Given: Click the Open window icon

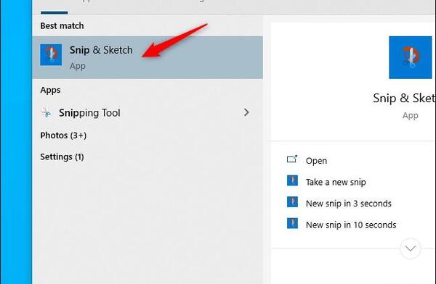Looking at the screenshot, I should pyautogui.click(x=292, y=159).
